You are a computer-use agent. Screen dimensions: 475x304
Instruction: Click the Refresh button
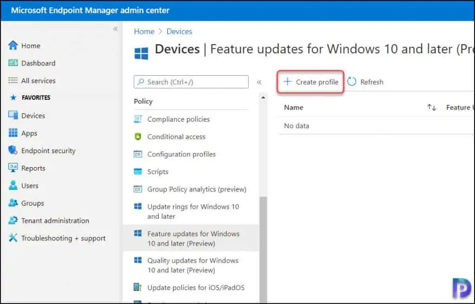[366, 82]
